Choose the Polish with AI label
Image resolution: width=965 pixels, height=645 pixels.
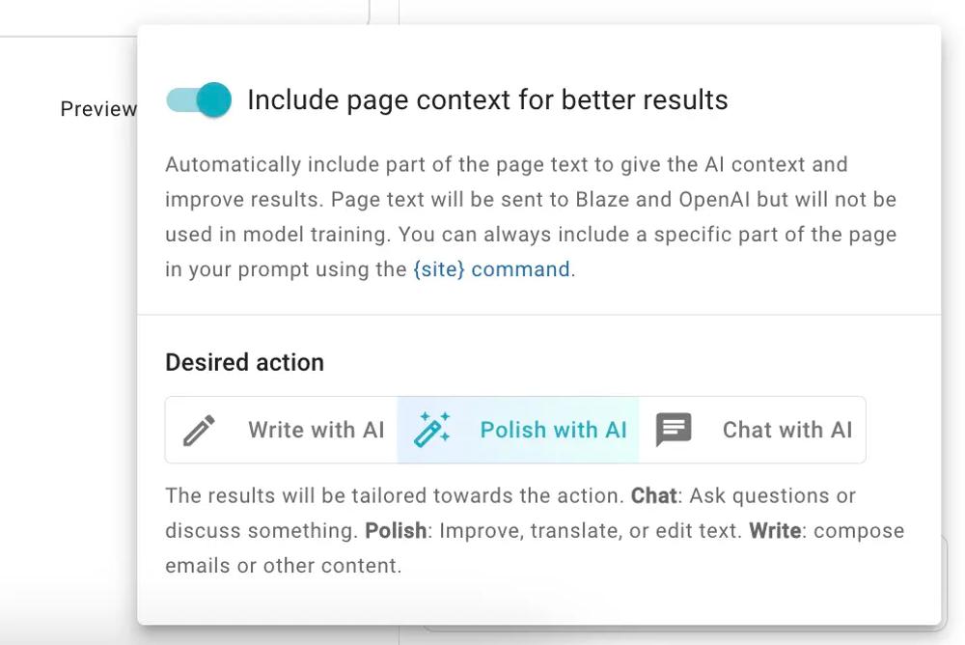click(553, 430)
